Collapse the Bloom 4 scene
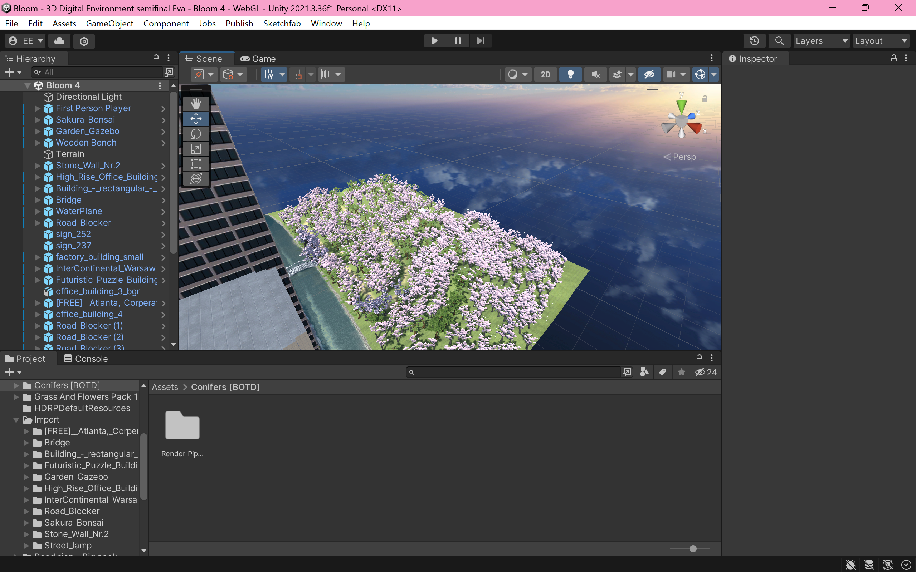Screen dimensions: 916x572 pos(27,85)
